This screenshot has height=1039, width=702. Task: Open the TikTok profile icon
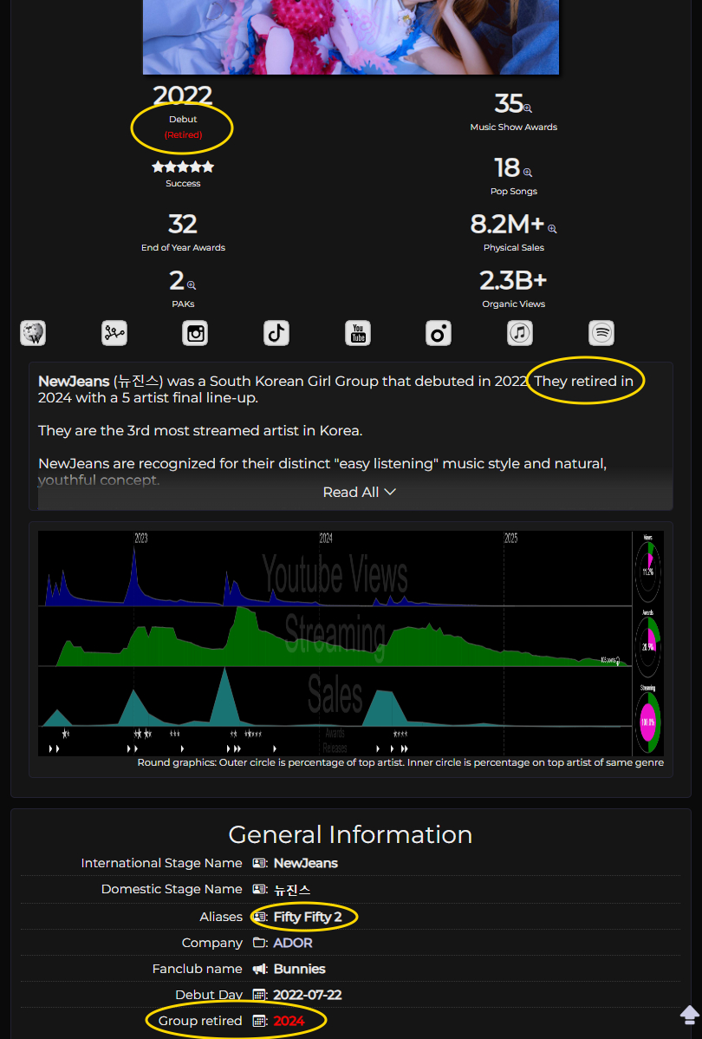[276, 333]
